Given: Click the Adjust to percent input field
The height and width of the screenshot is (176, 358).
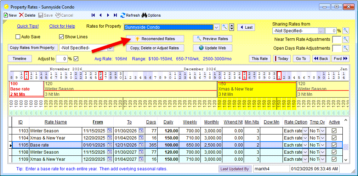Looking at the screenshot, I should pyautogui.click(x=62, y=59).
